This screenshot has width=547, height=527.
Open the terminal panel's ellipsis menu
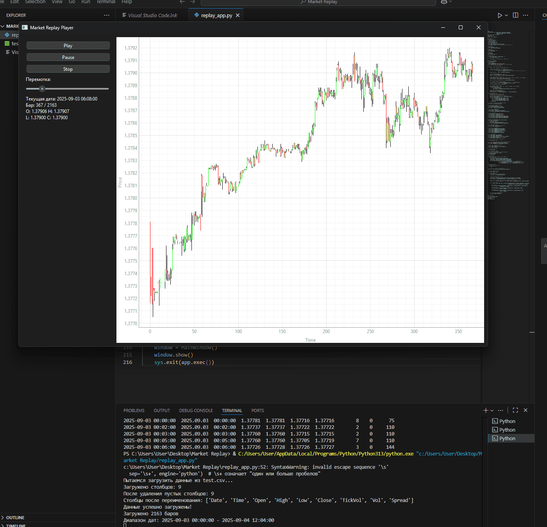pyautogui.click(x=501, y=410)
